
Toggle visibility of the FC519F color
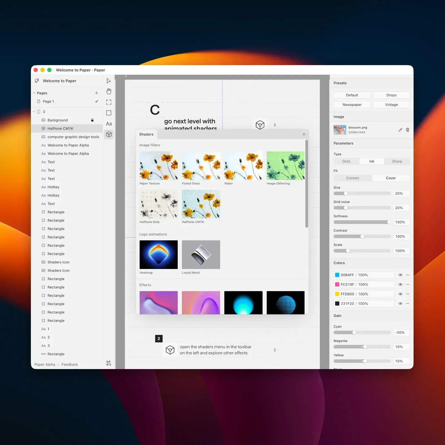(400, 284)
